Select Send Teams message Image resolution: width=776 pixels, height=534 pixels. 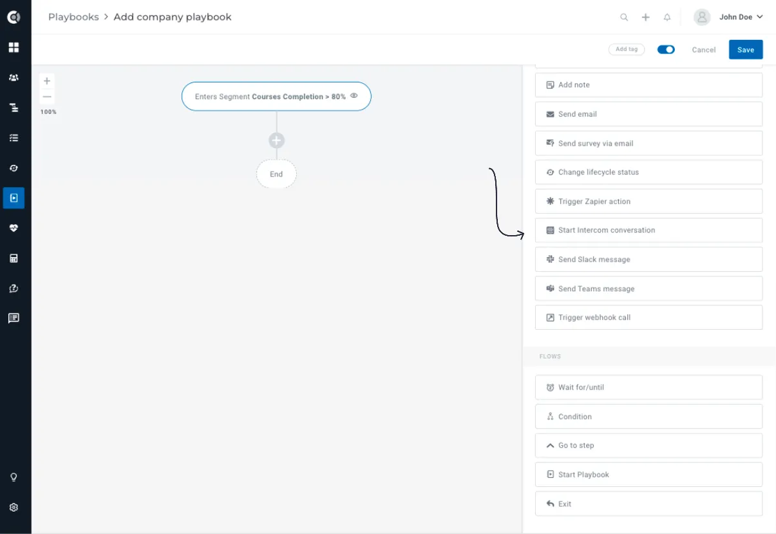[x=648, y=289]
